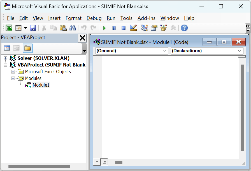
Task: Open the Properties Window from the toolbar
Action: [154, 28]
